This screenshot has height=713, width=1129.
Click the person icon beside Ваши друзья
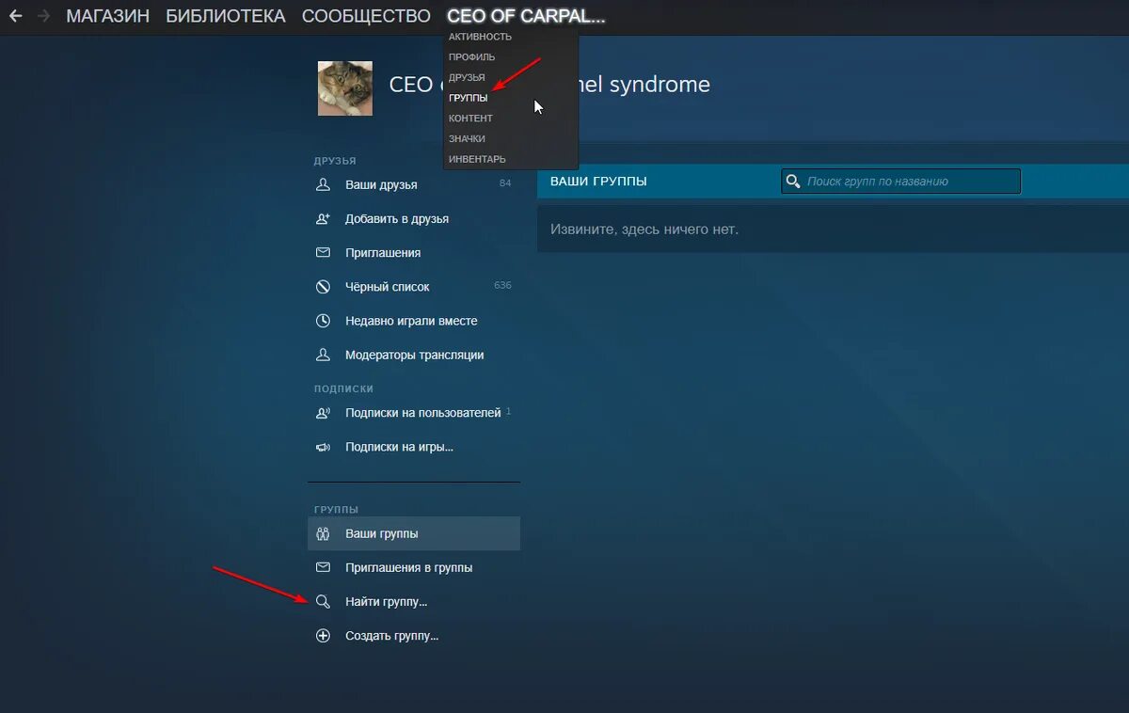pos(323,184)
